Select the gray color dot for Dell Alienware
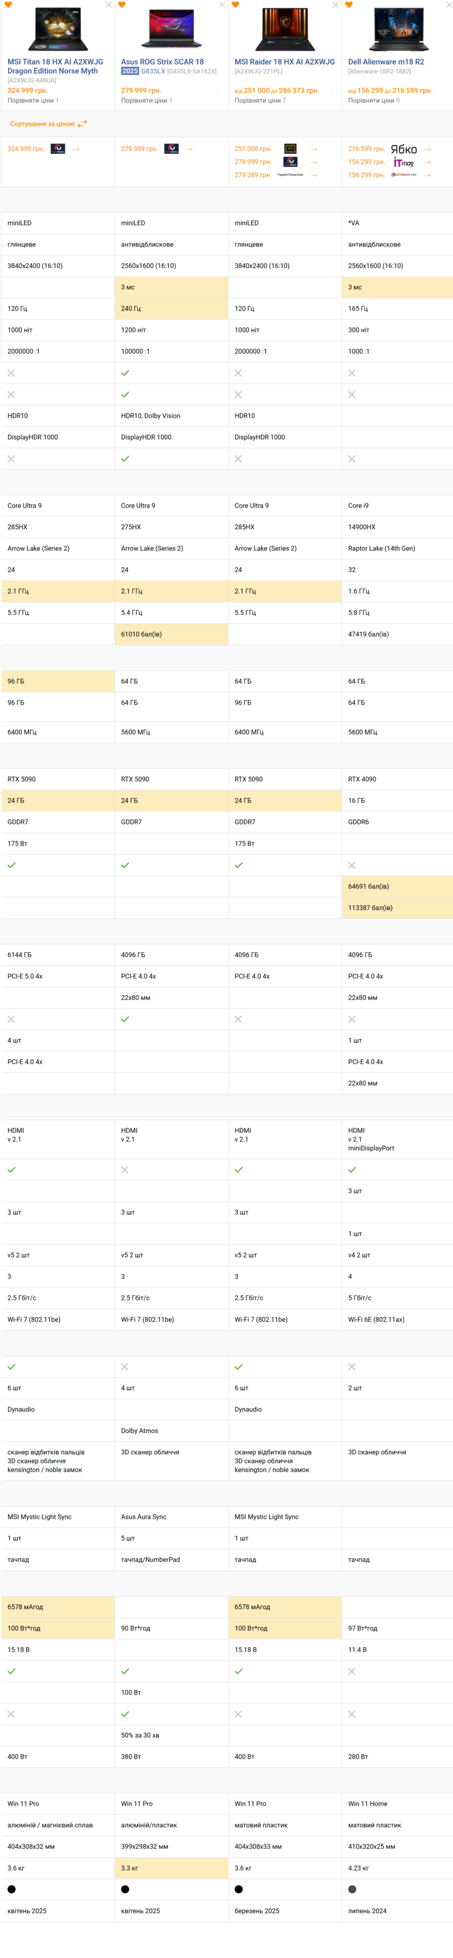This screenshot has height=1958, width=453. (x=352, y=1889)
